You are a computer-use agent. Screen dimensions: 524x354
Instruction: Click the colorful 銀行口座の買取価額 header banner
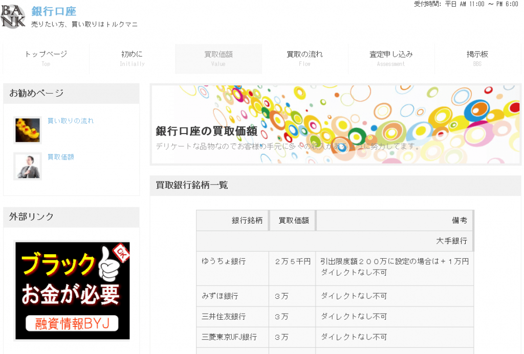(x=336, y=124)
